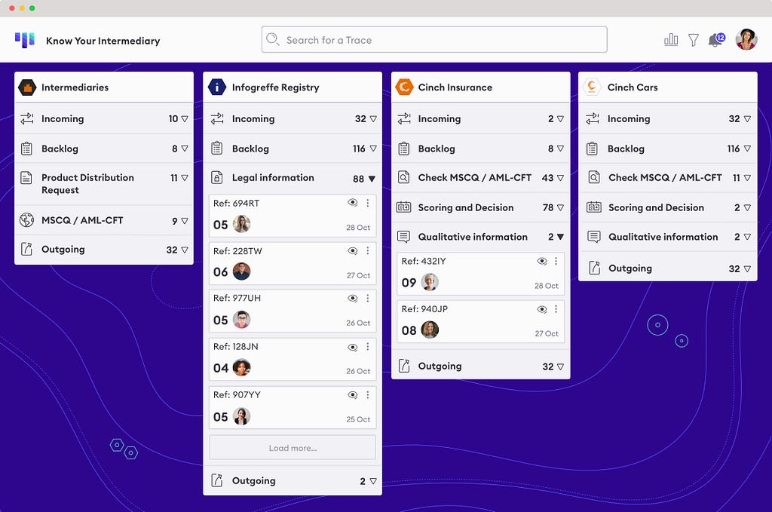Click Incoming arrows icon in Intermediaries
The height and width of the screenshot is (512, 772).
coord(27,118)
